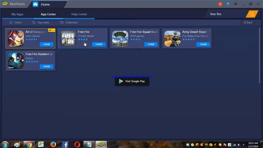The image size is (263, 148).
Task: Install Free Fire Assistant
Action: coord(46,67)
